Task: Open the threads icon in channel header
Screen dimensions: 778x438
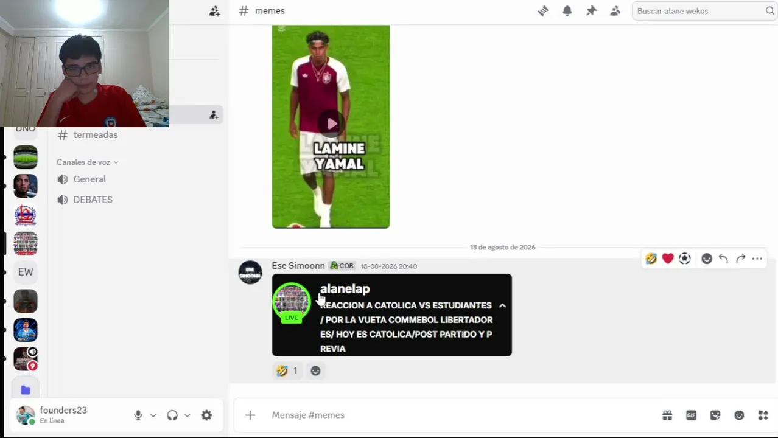Action: (x=543, y=11)
